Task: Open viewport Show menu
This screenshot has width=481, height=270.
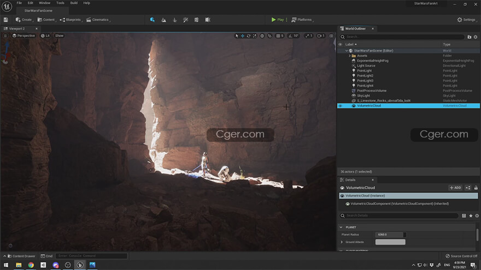Action: [59, 36]
